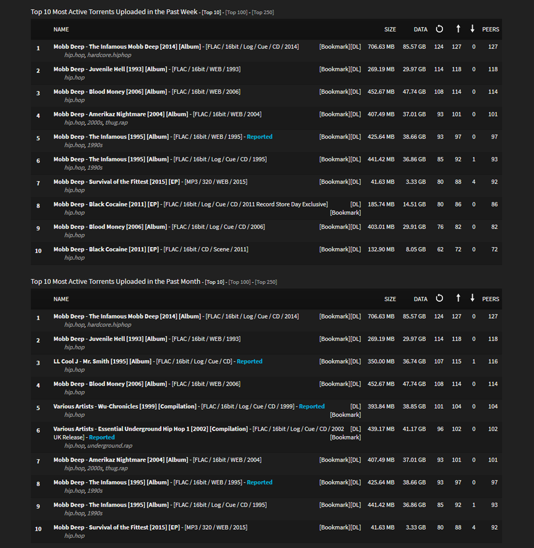Image resolution: width=534 pixels, height=548 pixels.
Task: Download Black Cocaine Scene 2011 torrent
Action: pyautogui.click(x=356, y=250)
